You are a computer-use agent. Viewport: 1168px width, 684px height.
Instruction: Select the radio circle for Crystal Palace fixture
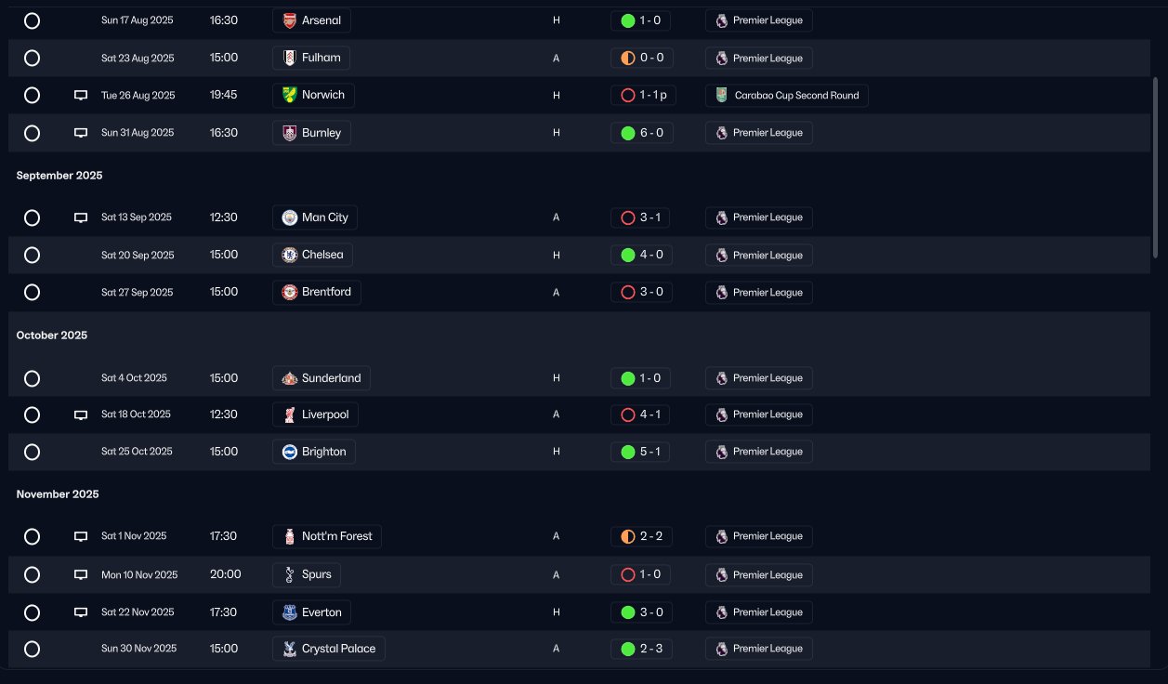click(32, 649)
